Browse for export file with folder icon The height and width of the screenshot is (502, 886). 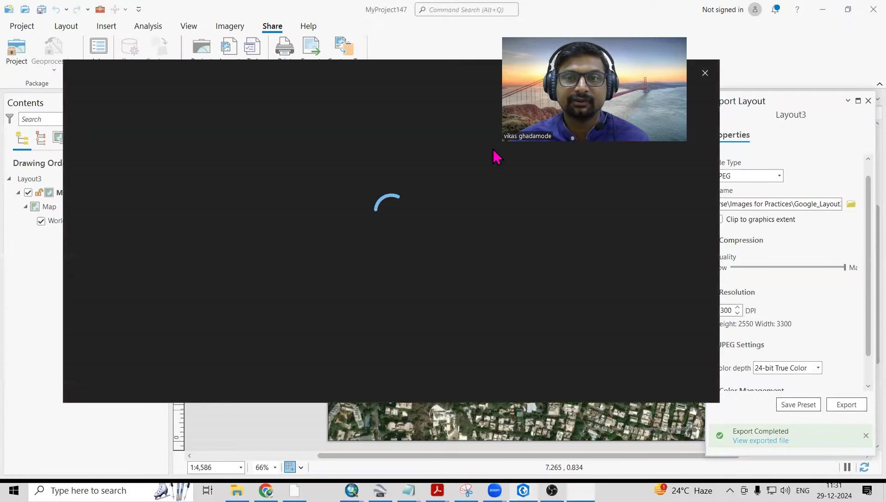851,204
